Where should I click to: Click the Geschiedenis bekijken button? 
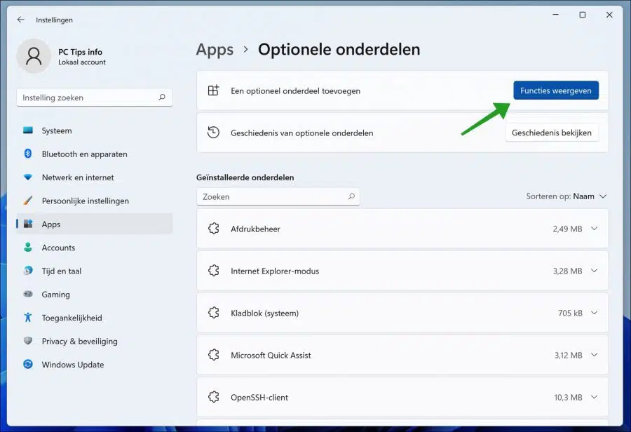point(552,133)
